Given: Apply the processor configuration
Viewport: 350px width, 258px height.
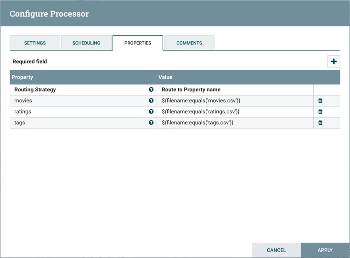Looking at the screenshot, I should click(x=325, y=250).
